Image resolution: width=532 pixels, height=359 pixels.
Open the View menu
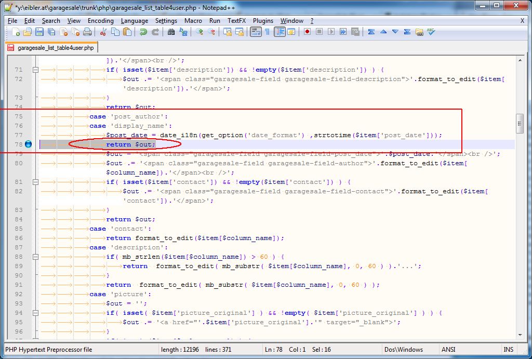click(x=74, y=21)
